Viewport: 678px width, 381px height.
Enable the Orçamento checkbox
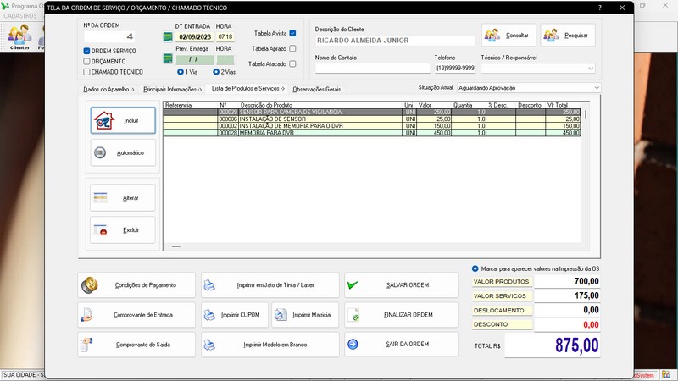click(86, 61)
